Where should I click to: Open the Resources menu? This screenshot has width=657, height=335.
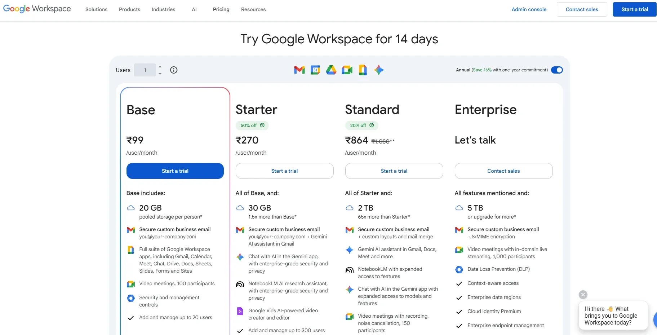253,9
